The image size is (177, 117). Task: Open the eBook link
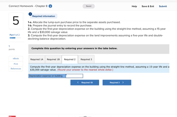pyautogui.click(x=16, y=59)
